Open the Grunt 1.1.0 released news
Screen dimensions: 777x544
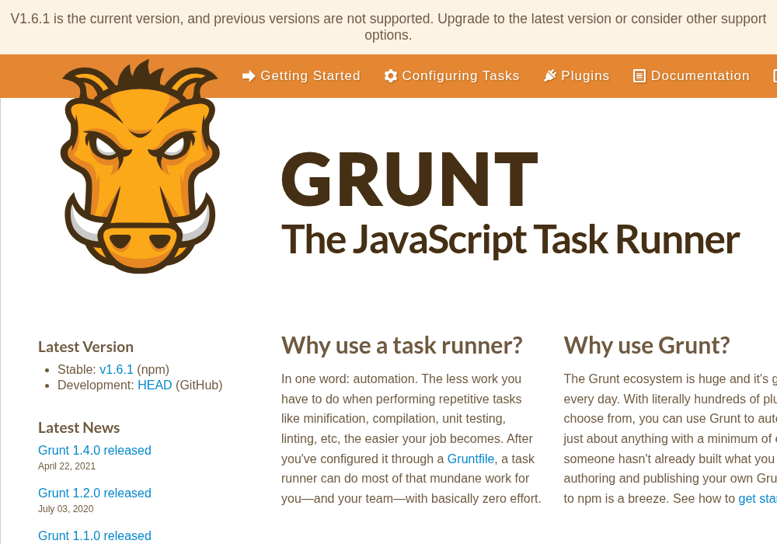point(95,535)
